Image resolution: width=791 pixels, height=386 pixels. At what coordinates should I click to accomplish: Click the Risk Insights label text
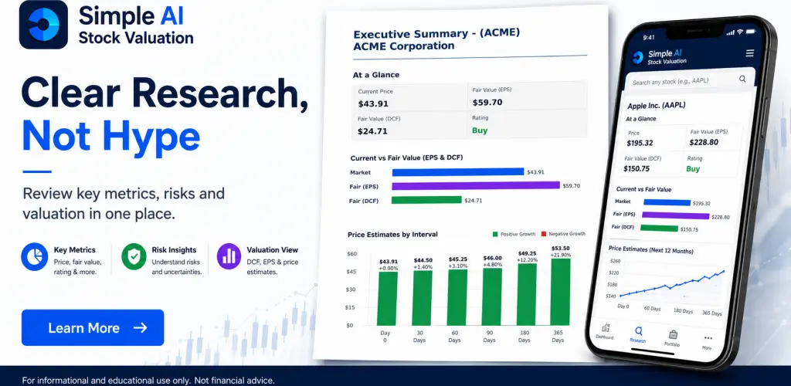click(x=174, y=249)
